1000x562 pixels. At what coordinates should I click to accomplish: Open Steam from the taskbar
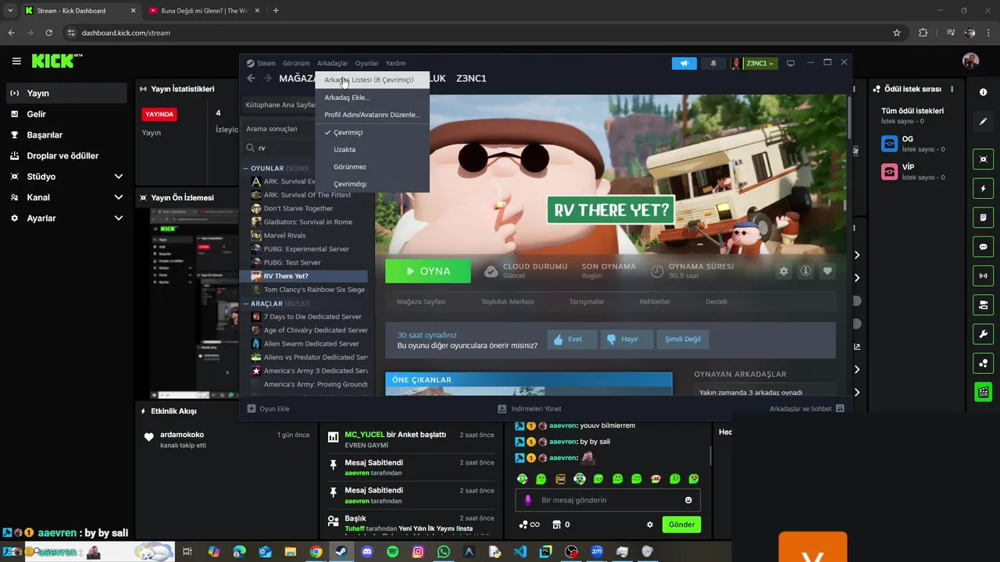pos(341,552)
